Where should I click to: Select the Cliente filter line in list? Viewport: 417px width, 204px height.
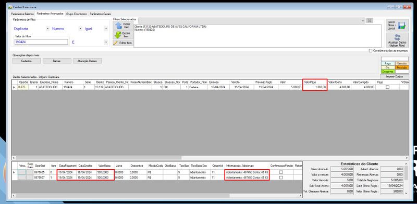click(x=170, y=26)
